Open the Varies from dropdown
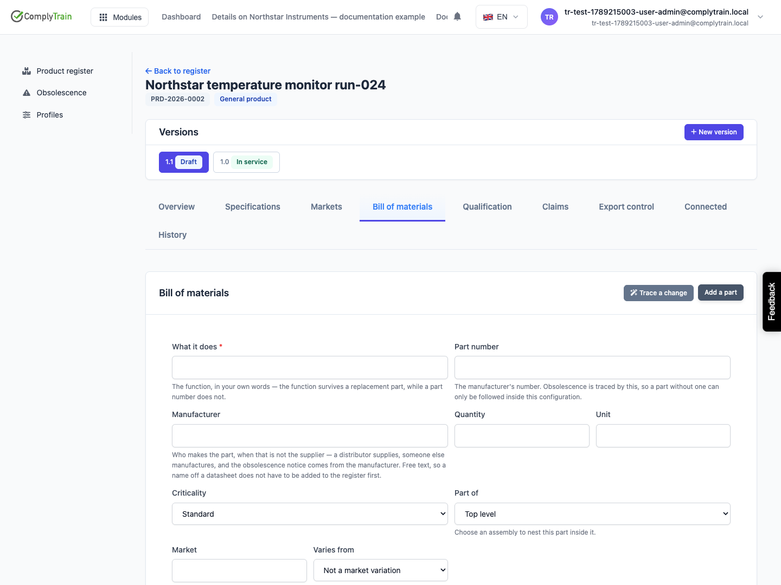 [x=381, y=570]
